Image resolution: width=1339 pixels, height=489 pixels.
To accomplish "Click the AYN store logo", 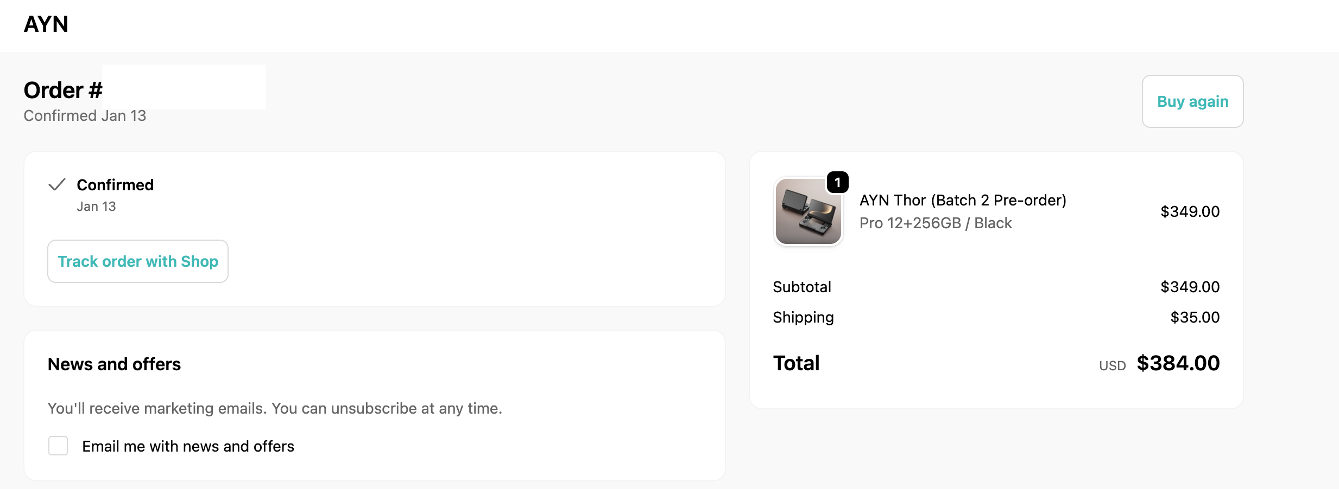I will [x=46, y=24].
